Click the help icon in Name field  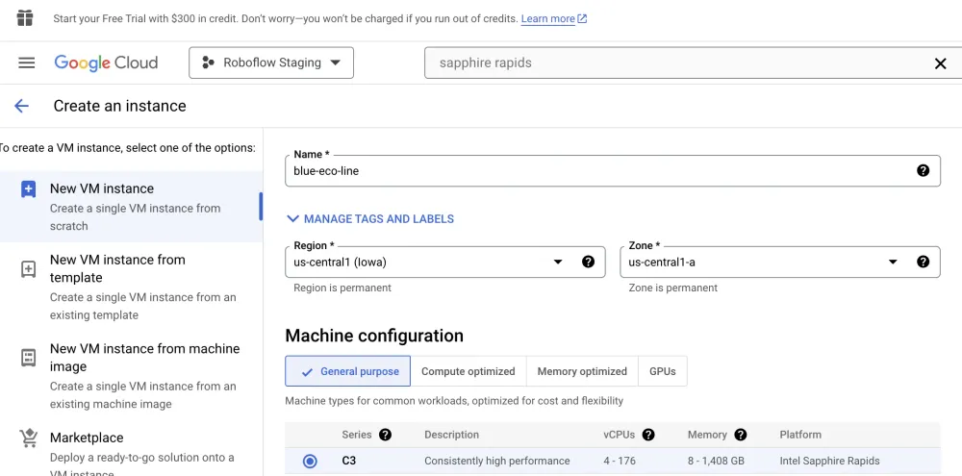click(923, 170)
